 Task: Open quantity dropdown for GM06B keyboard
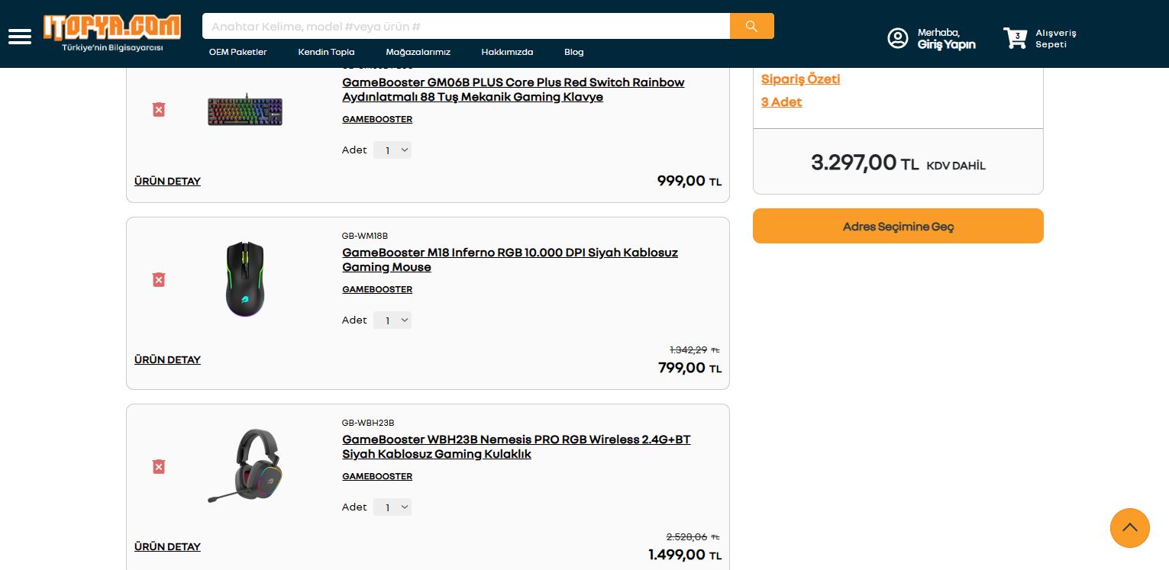tap(392, 150)
